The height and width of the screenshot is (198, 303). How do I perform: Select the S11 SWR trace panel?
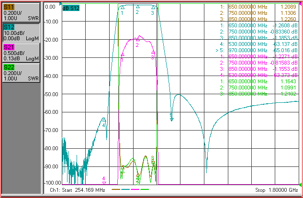click(x=21, y=12)
